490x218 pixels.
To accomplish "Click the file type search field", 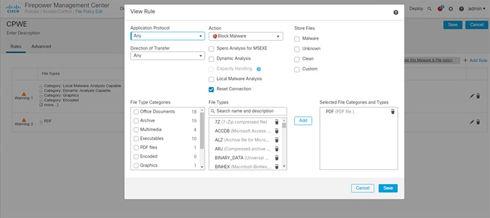I will 248,111.
